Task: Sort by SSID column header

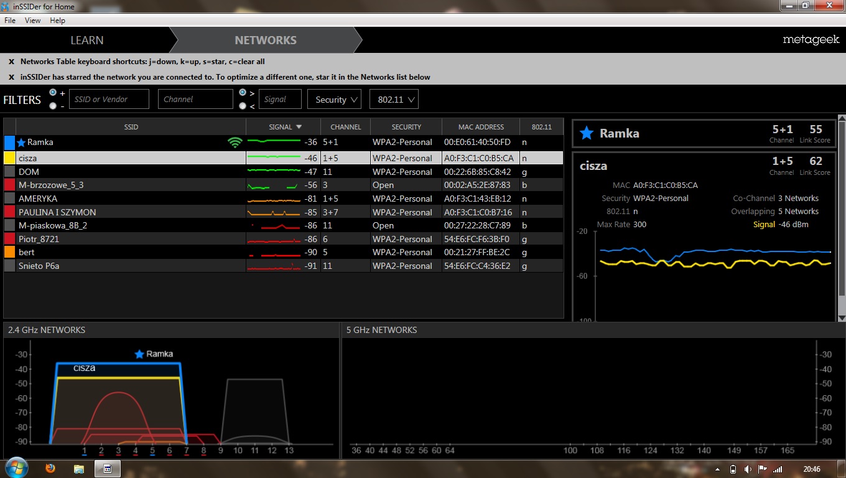Action: [x=131, y=127]
